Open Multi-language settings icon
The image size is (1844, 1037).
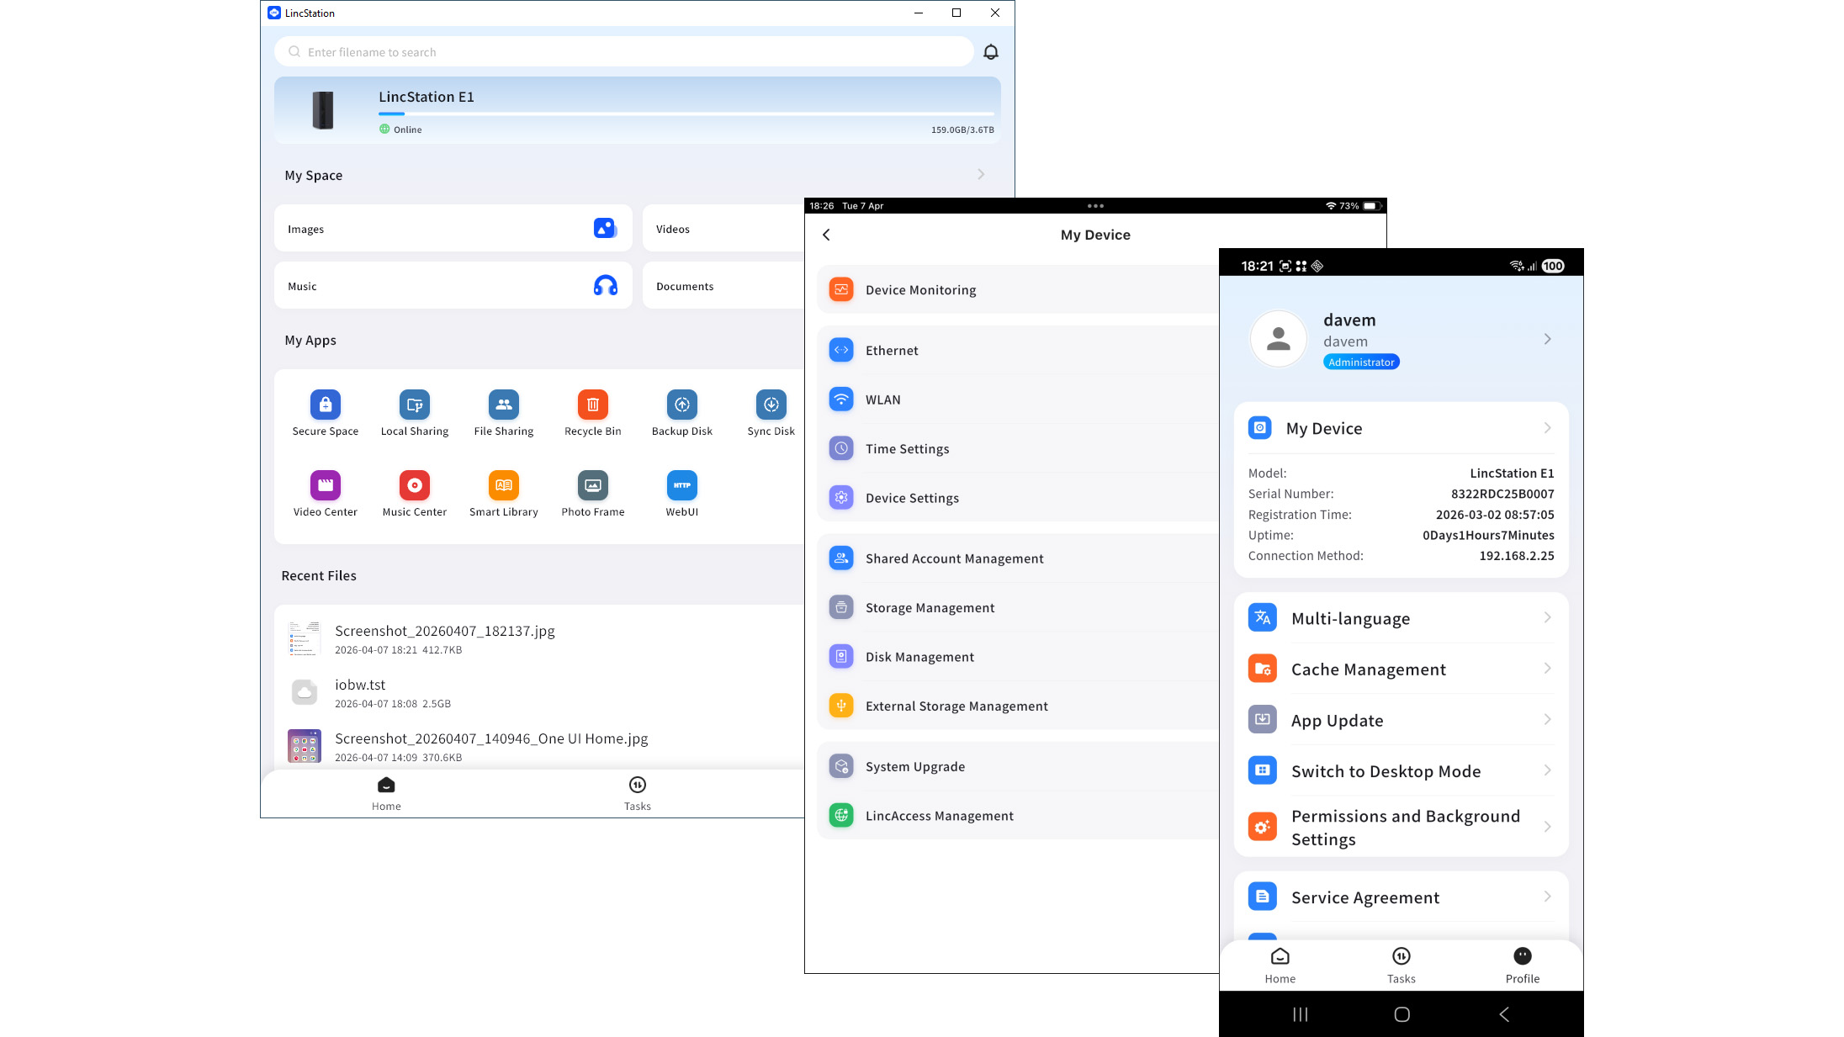[1263, 618]
